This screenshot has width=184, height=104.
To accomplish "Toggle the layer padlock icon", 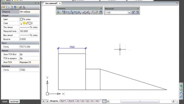I will pos(27,23).
